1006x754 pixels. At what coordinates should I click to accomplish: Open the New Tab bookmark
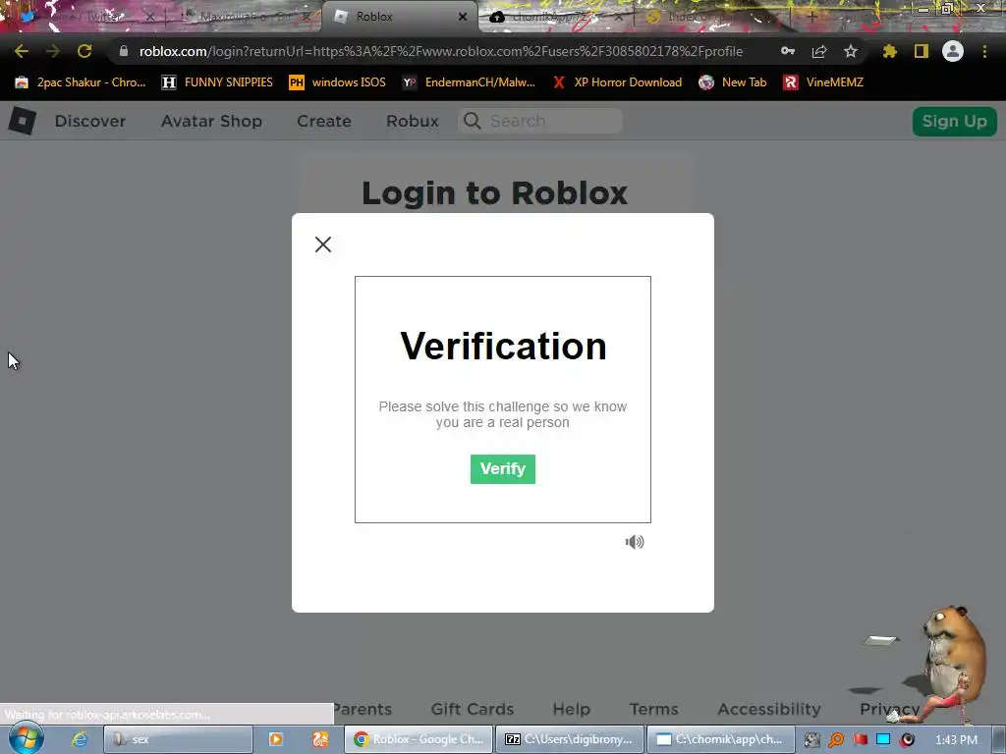tap(733, 82)
